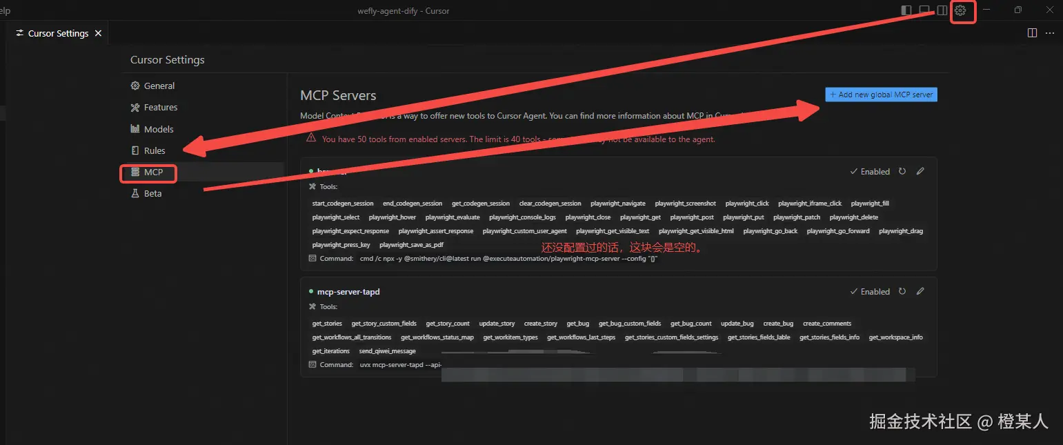1063x445 pixels.
Task: Click the playwright_expect_response tool tag
Action: coord(350,231)
